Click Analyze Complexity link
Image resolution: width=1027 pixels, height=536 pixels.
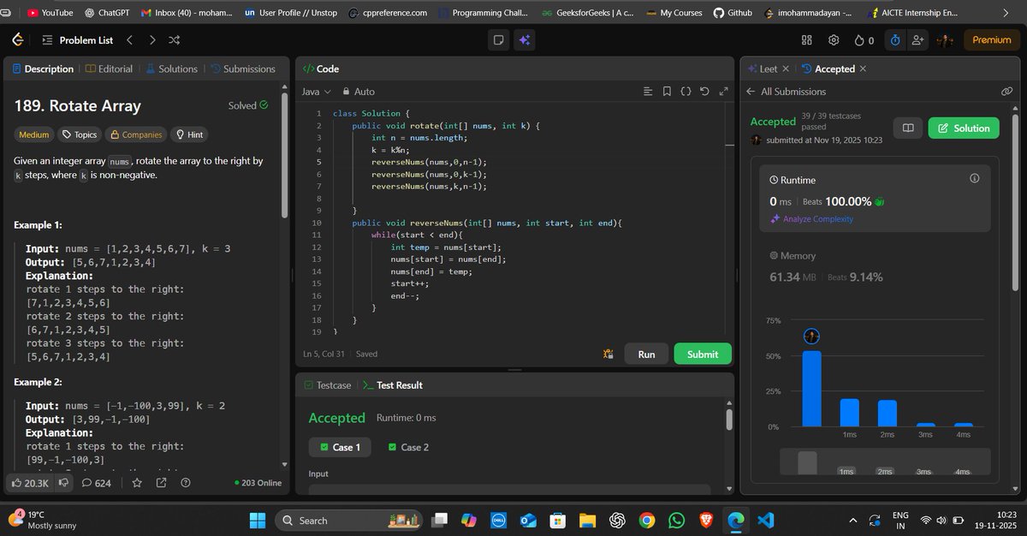pyautogui.click(x=811, y=219)
